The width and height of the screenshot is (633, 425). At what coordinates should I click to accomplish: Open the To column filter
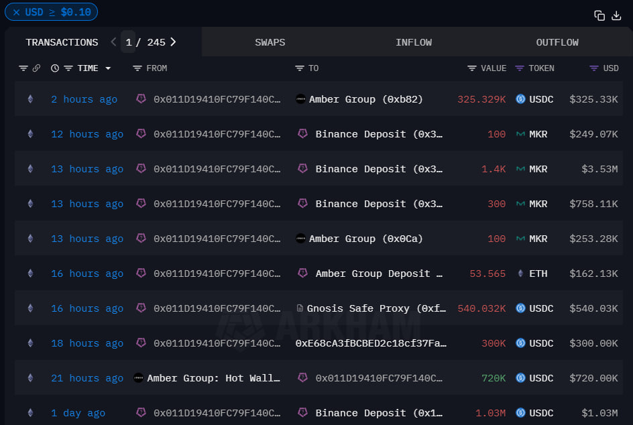tap(299, 68)
